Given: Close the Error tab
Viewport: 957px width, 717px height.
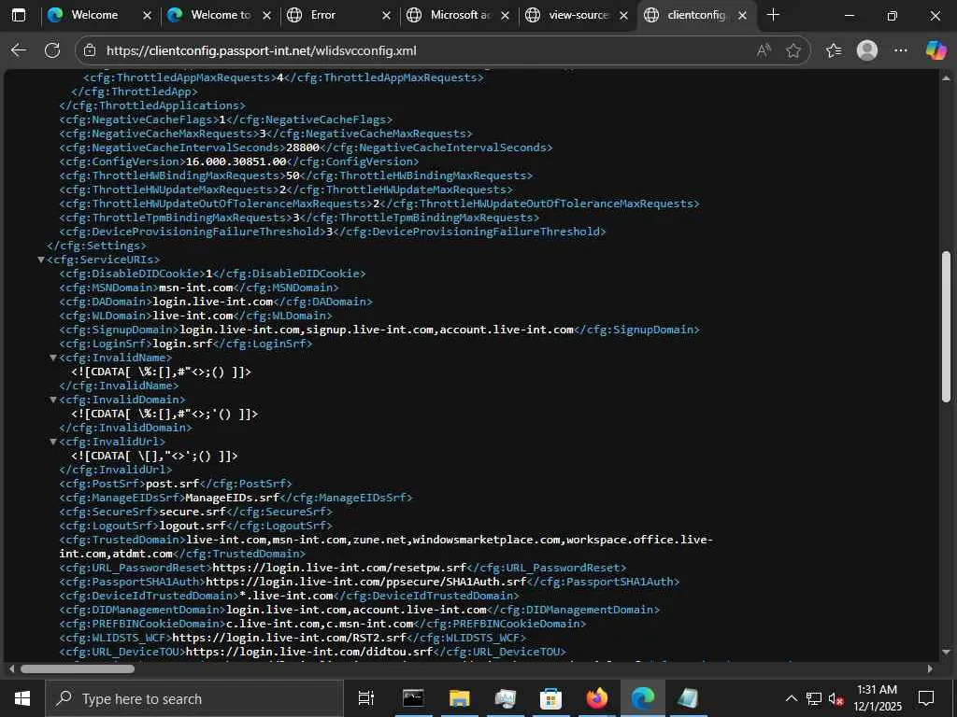Looking at the screenshot, I should (386, 15).
